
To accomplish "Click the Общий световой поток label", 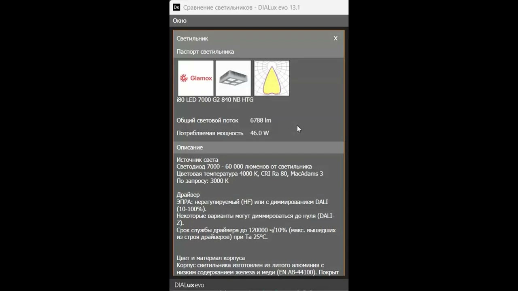I will click(x=207, y=120).
